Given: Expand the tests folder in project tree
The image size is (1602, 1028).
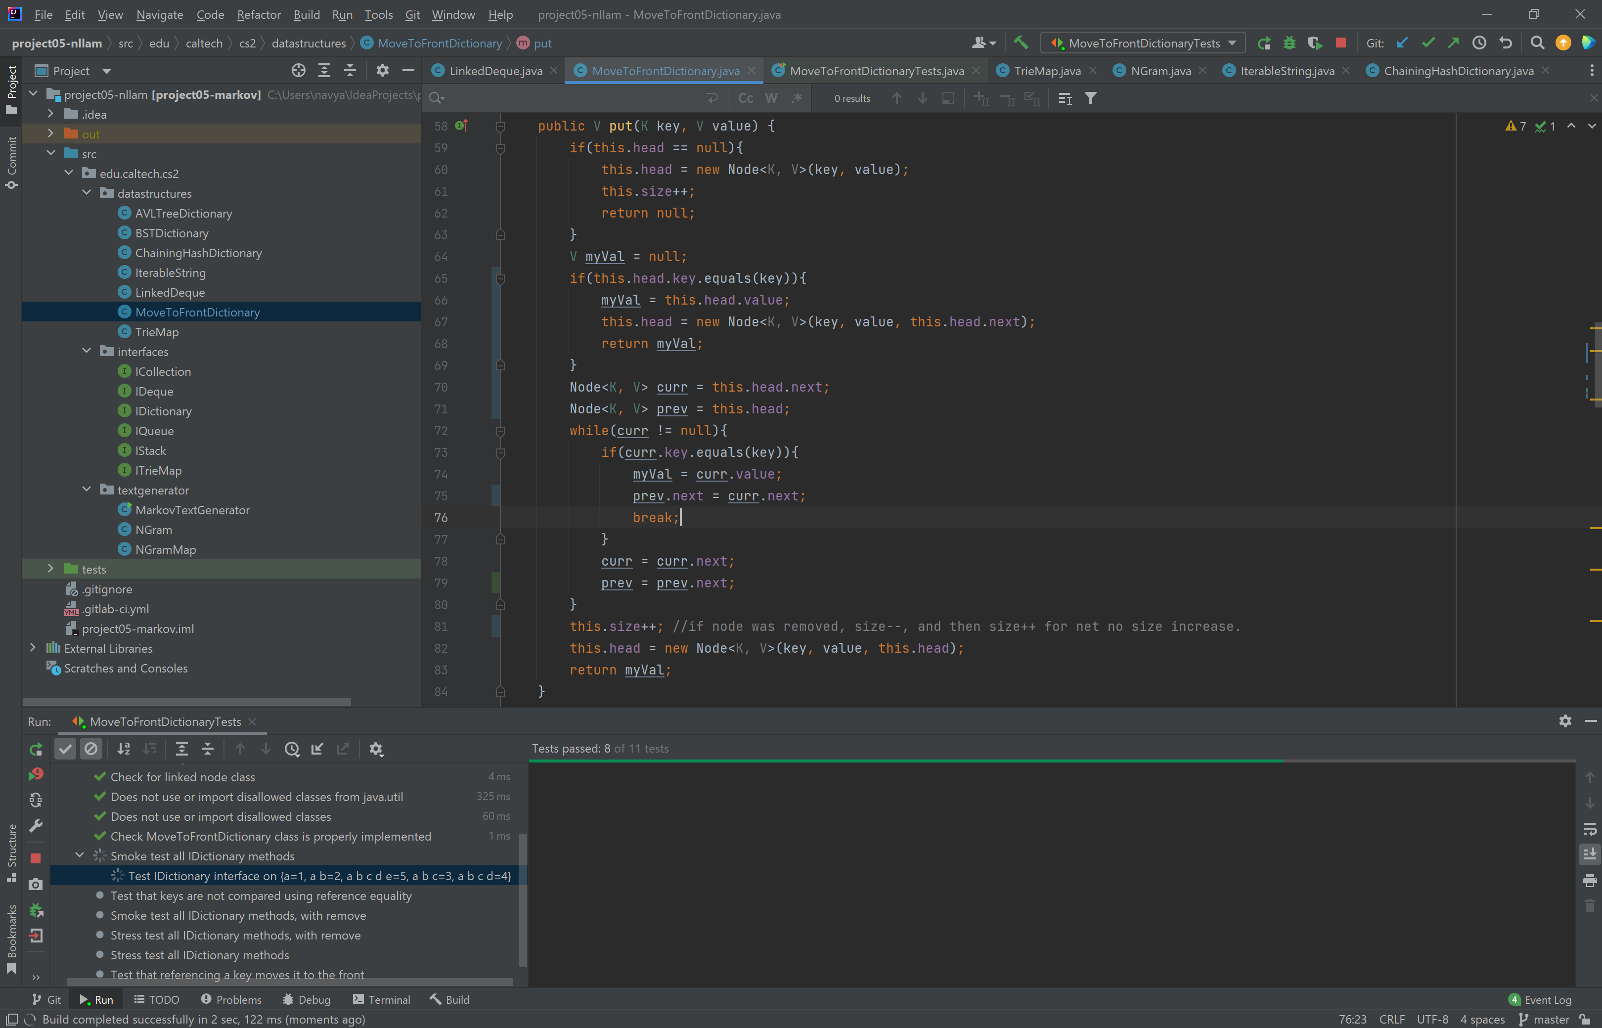Looking at the screenshot, I should coord(51,569).
